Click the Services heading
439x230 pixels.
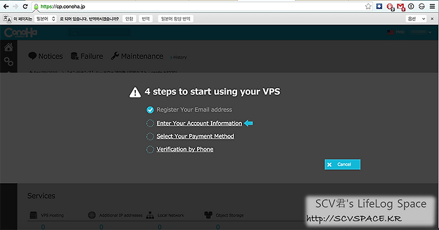[41, 196]
